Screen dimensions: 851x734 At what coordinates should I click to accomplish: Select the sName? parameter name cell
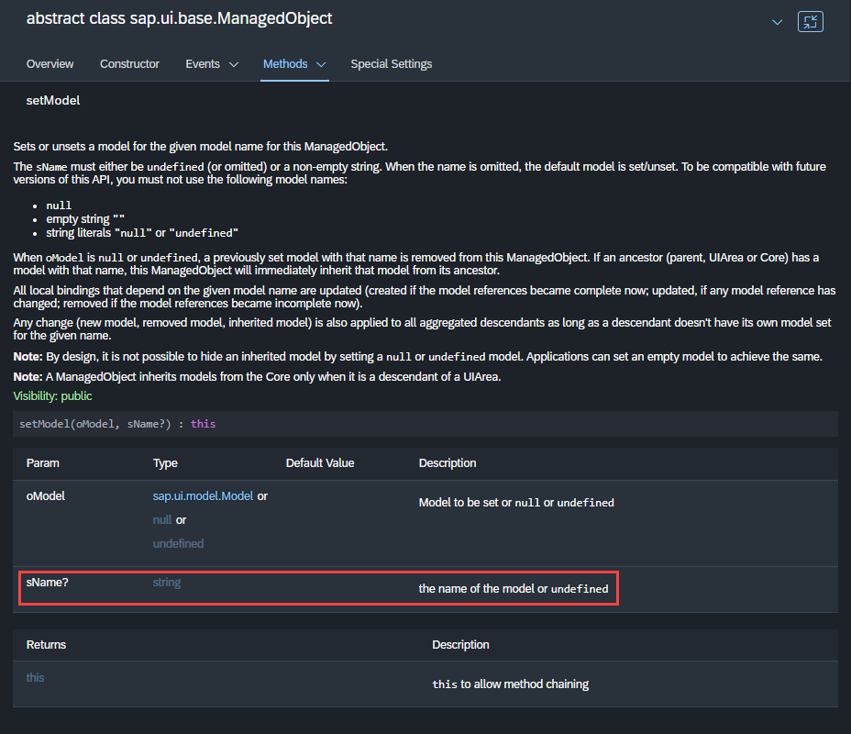tap(48, 582)
